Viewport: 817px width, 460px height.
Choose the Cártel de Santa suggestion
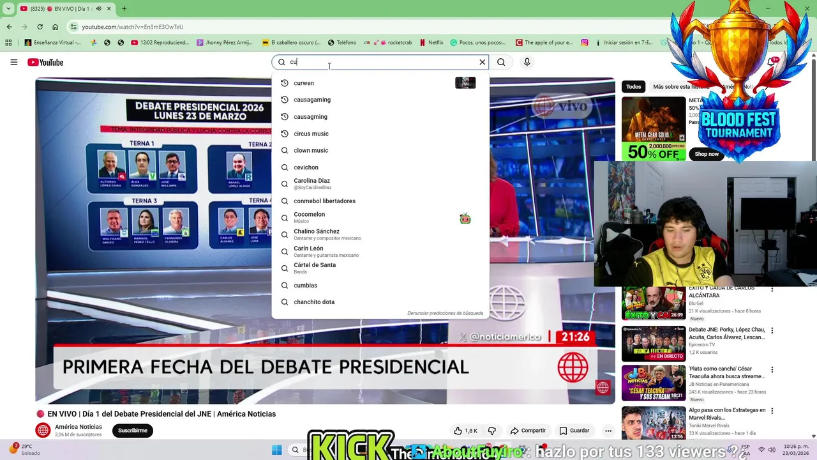[x=380, y=268]
